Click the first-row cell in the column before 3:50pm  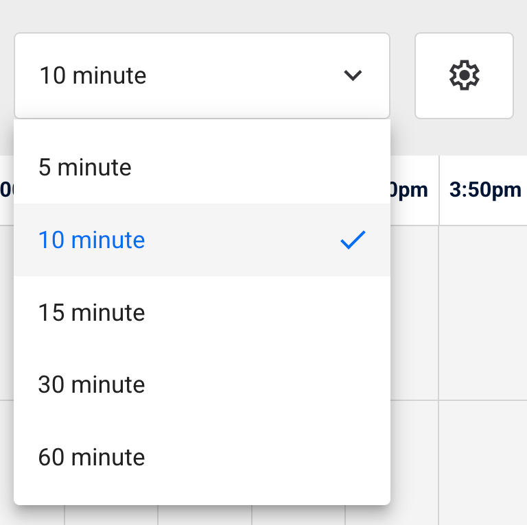[x=414, y=313]
